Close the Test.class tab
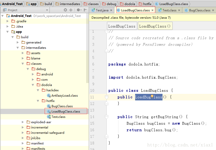The height and width of the screenshot is (150, 216). point(179,10)
